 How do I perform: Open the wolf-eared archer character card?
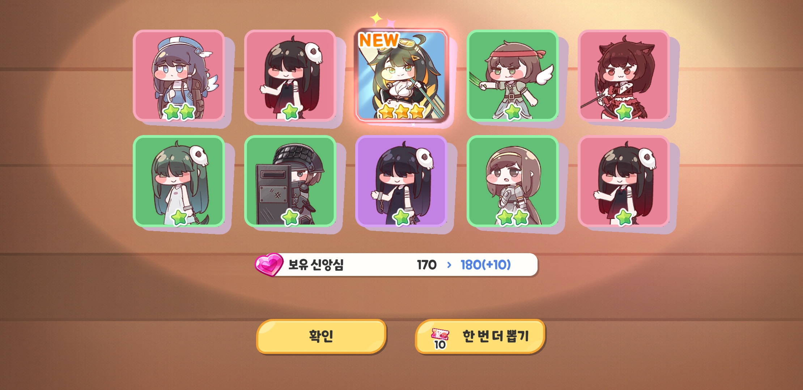tap(624, 76)
